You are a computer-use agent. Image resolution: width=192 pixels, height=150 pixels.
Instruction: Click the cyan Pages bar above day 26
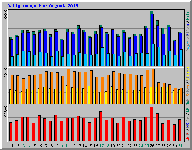coord(153,55)
